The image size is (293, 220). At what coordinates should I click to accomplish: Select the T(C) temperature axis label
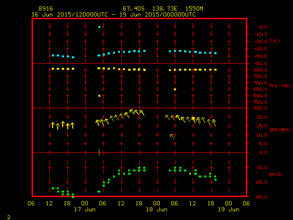click(x=275, y=41)
